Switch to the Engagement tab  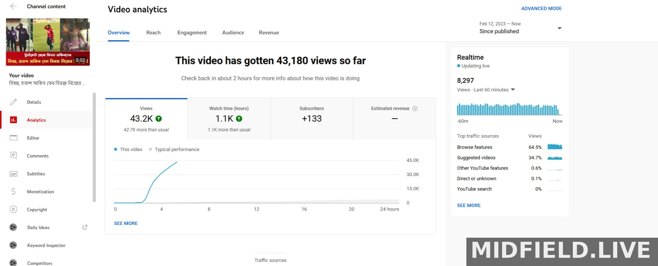[x=192, y=32]
